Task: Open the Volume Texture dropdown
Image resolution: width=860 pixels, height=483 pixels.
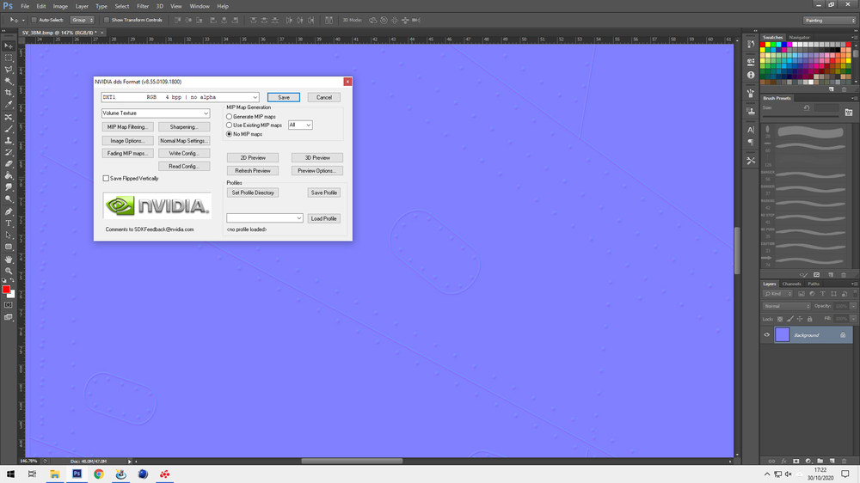Action: (155, 113)
